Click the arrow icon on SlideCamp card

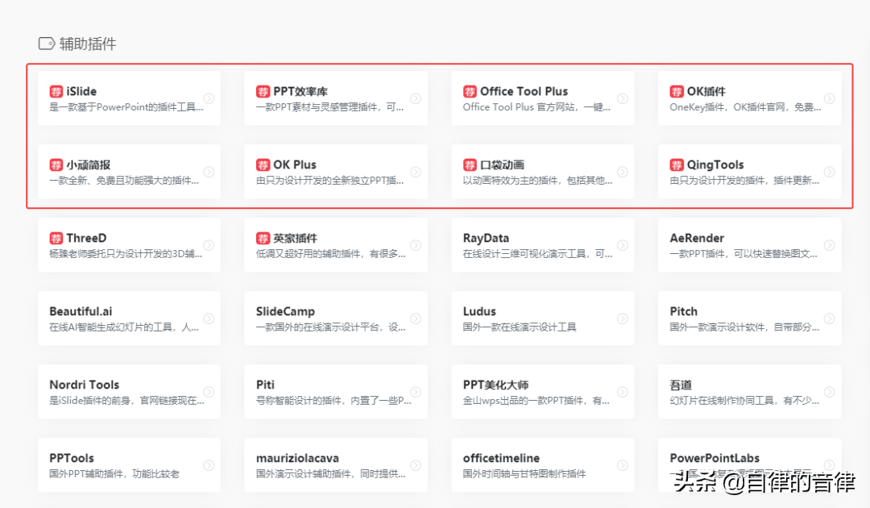click(416, 319)
